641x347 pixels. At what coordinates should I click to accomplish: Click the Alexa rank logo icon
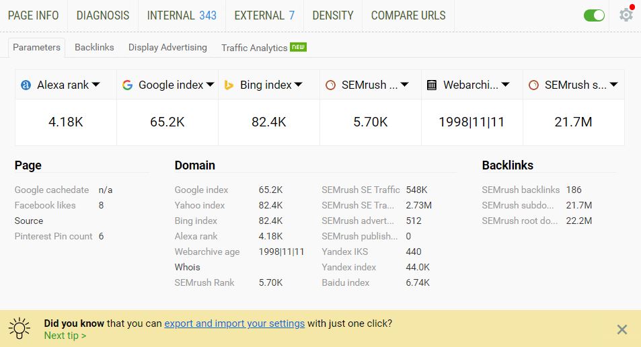tap(26, 85)
